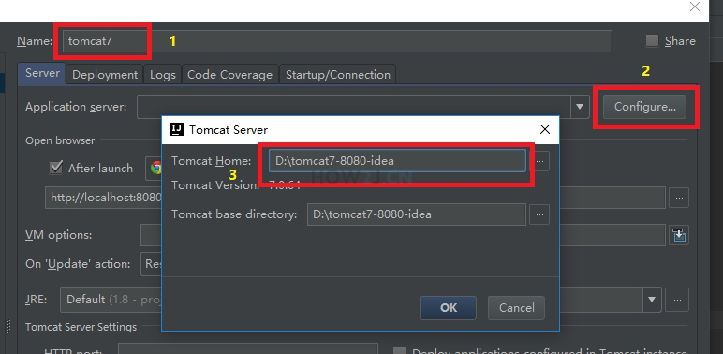The width and height of the screenshot is (723, 354).
Task: Open the Logs tab
Action: point(163,75)
